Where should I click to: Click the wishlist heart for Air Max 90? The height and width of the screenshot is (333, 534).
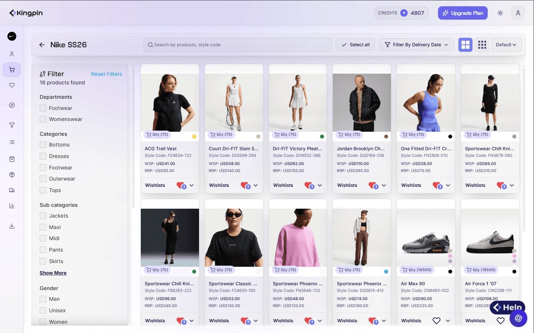pyautogui.click(x=437, y=321)
